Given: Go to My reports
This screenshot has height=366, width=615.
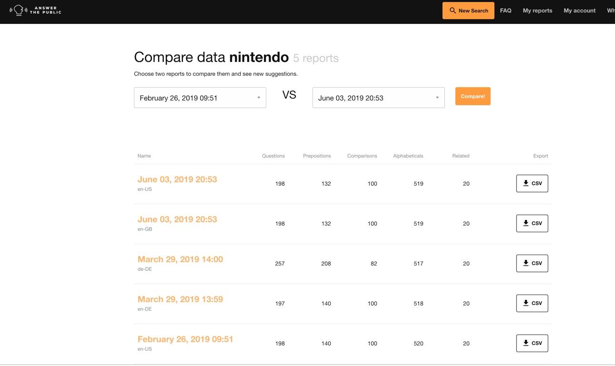Looking at the screenshot, I should tap(537, 10).
